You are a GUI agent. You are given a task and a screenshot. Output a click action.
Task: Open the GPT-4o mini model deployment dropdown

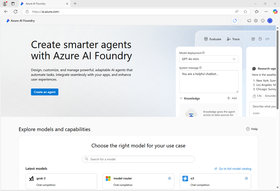(x=209, y=59)
